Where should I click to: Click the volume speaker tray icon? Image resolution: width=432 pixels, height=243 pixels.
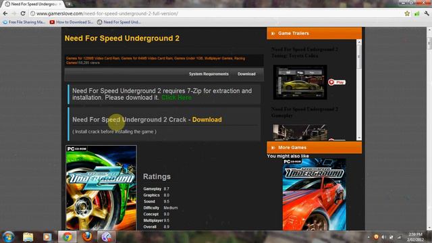click(384, 237)
